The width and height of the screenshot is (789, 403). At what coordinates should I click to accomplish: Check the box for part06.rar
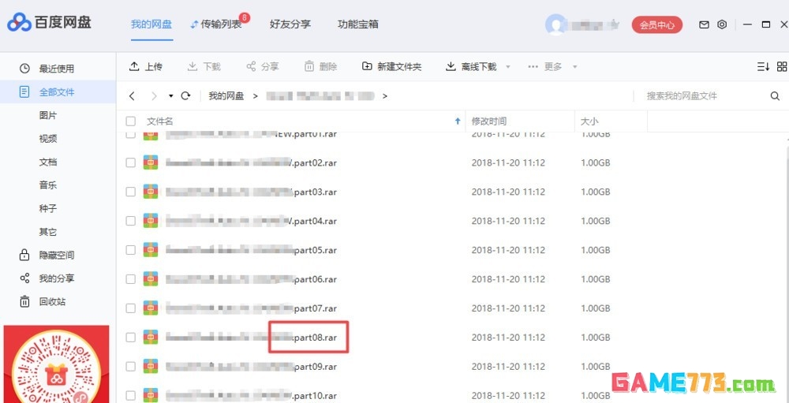point(131,278)
